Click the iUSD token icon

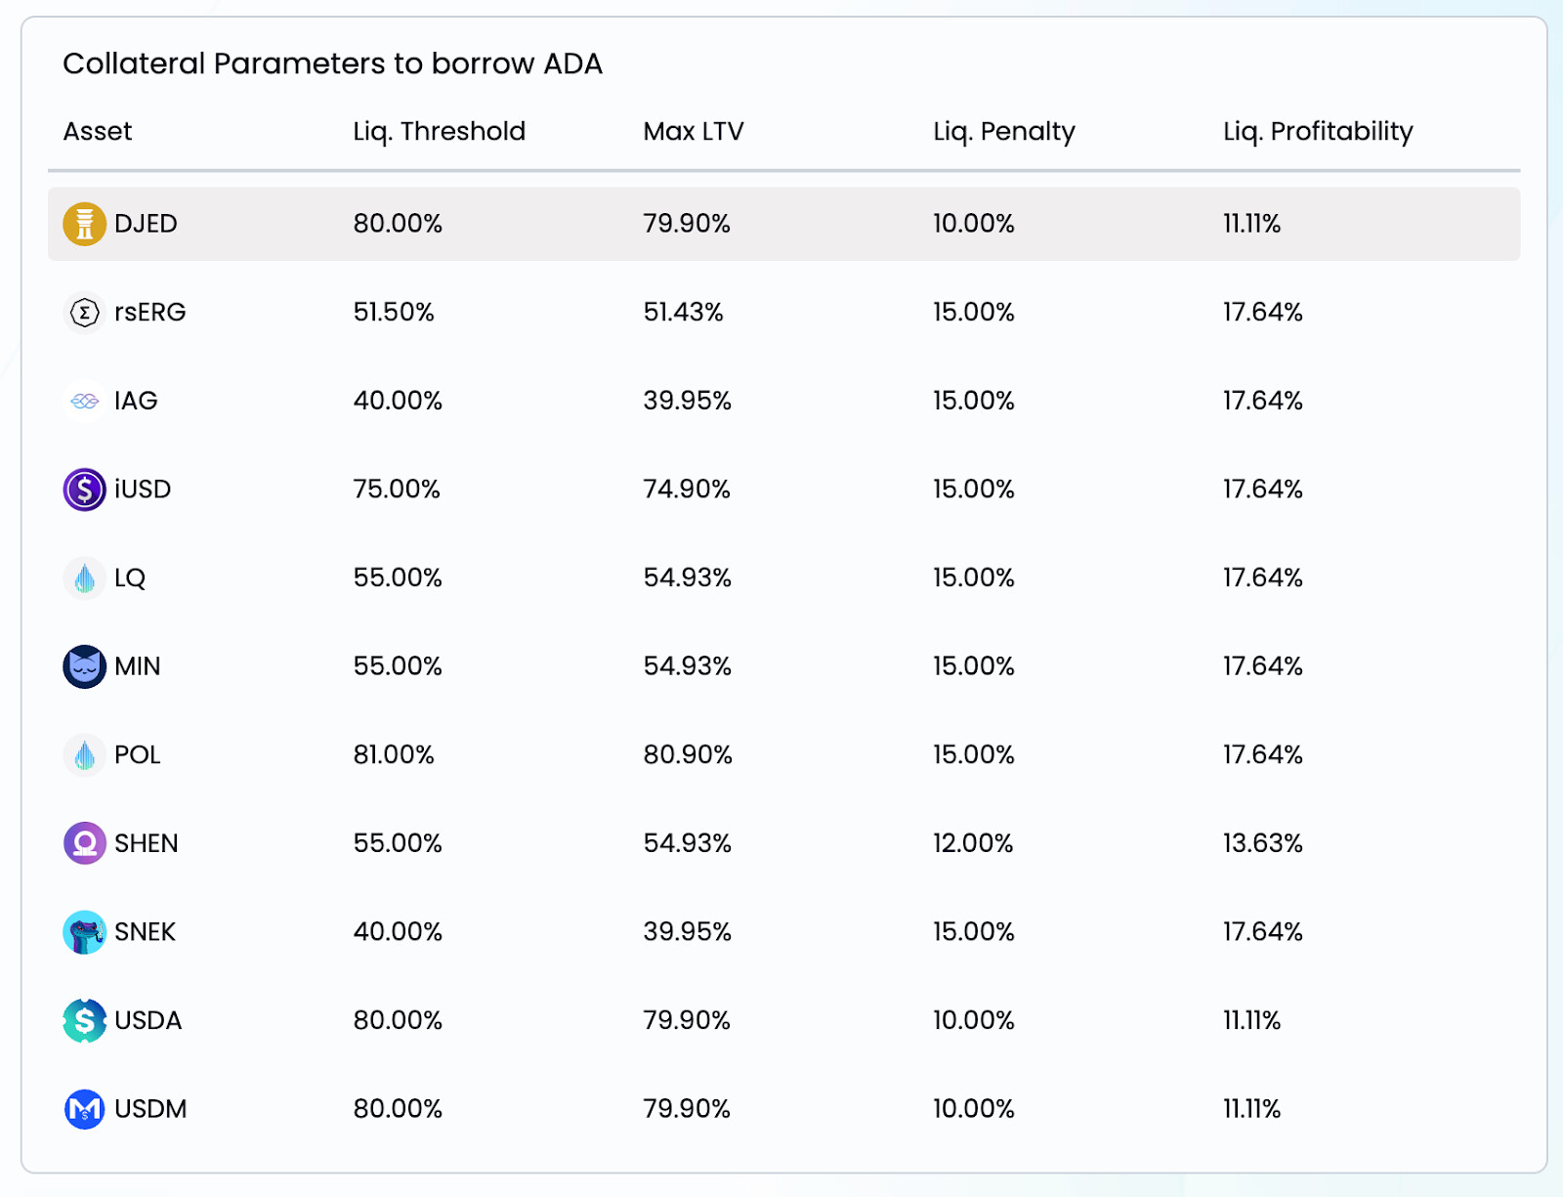[x=85, y=490]
